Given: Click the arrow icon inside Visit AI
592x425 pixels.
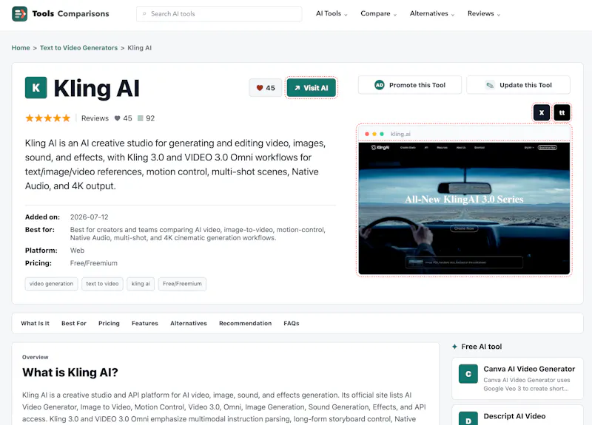Looking at the screenshot, I should 297,88.
